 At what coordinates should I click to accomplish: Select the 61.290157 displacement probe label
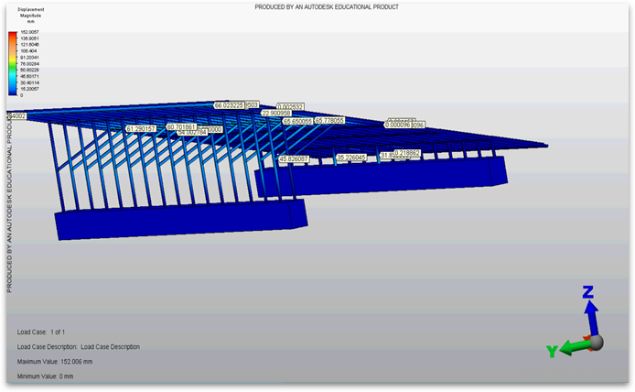(142, 128)
